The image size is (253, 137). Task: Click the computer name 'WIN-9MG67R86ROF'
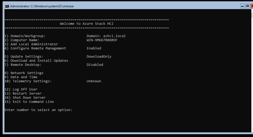click(102, 40)
